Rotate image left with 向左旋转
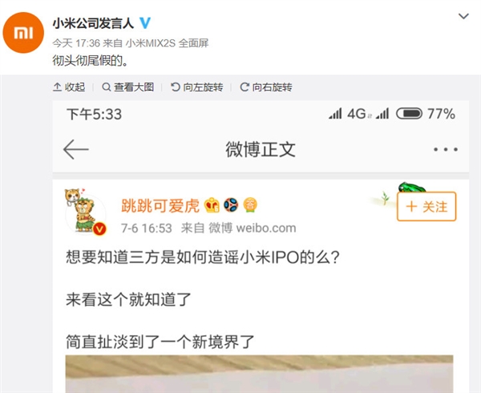The height and width of the screenshot is (393, 481). coord(197,87)
